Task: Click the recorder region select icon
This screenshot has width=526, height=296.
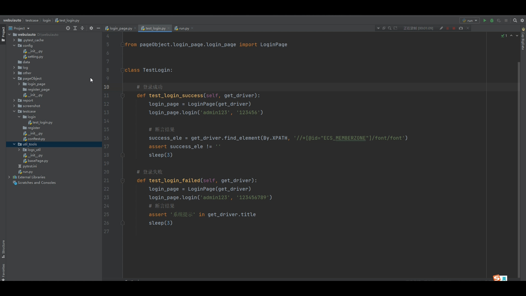Action: [395, 28]
